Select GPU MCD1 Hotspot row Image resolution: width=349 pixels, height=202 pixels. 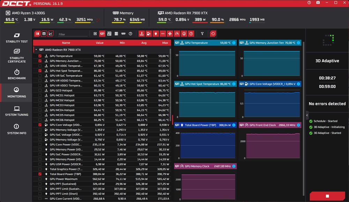102,95
